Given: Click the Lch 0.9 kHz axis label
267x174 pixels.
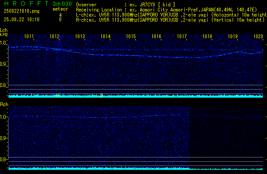Looking at the screenshot, I should [x=3, y=64].
